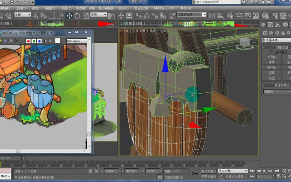The width and height of the screenshot is (291, 182).
Task: Open the reference coordinate system dropdown
Action: click(98, 15)
